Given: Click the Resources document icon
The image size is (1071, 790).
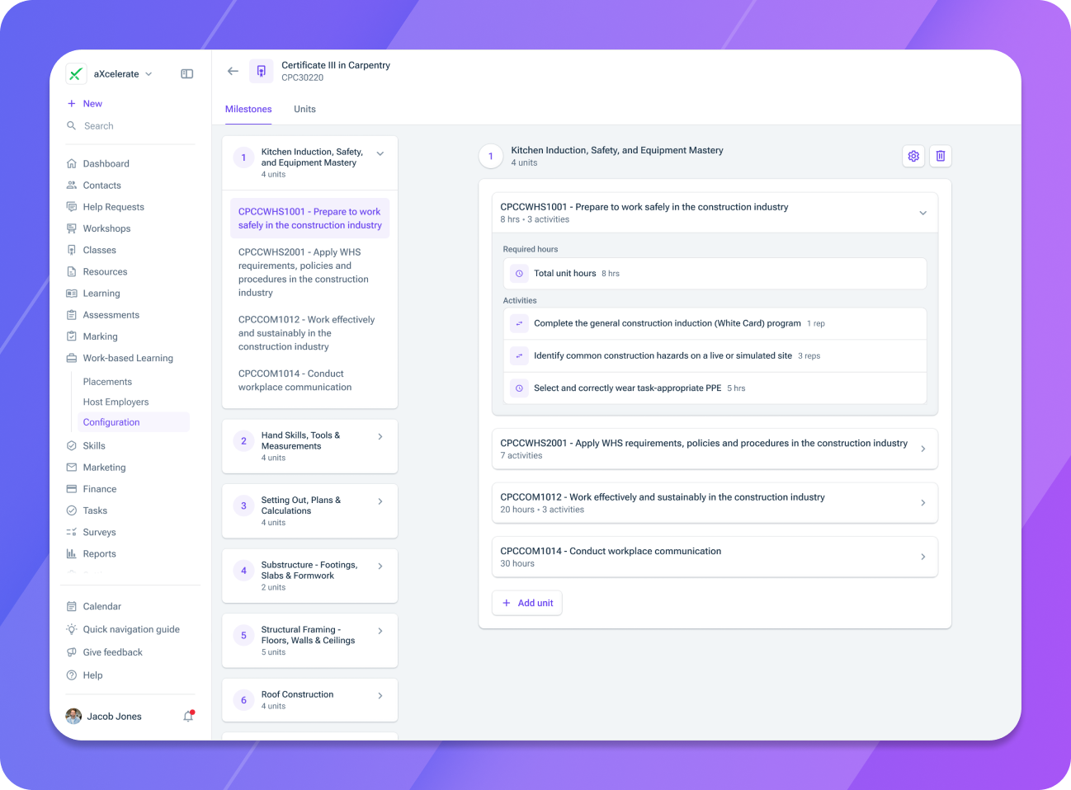Looking at the screenshot, I should point(72,271).
